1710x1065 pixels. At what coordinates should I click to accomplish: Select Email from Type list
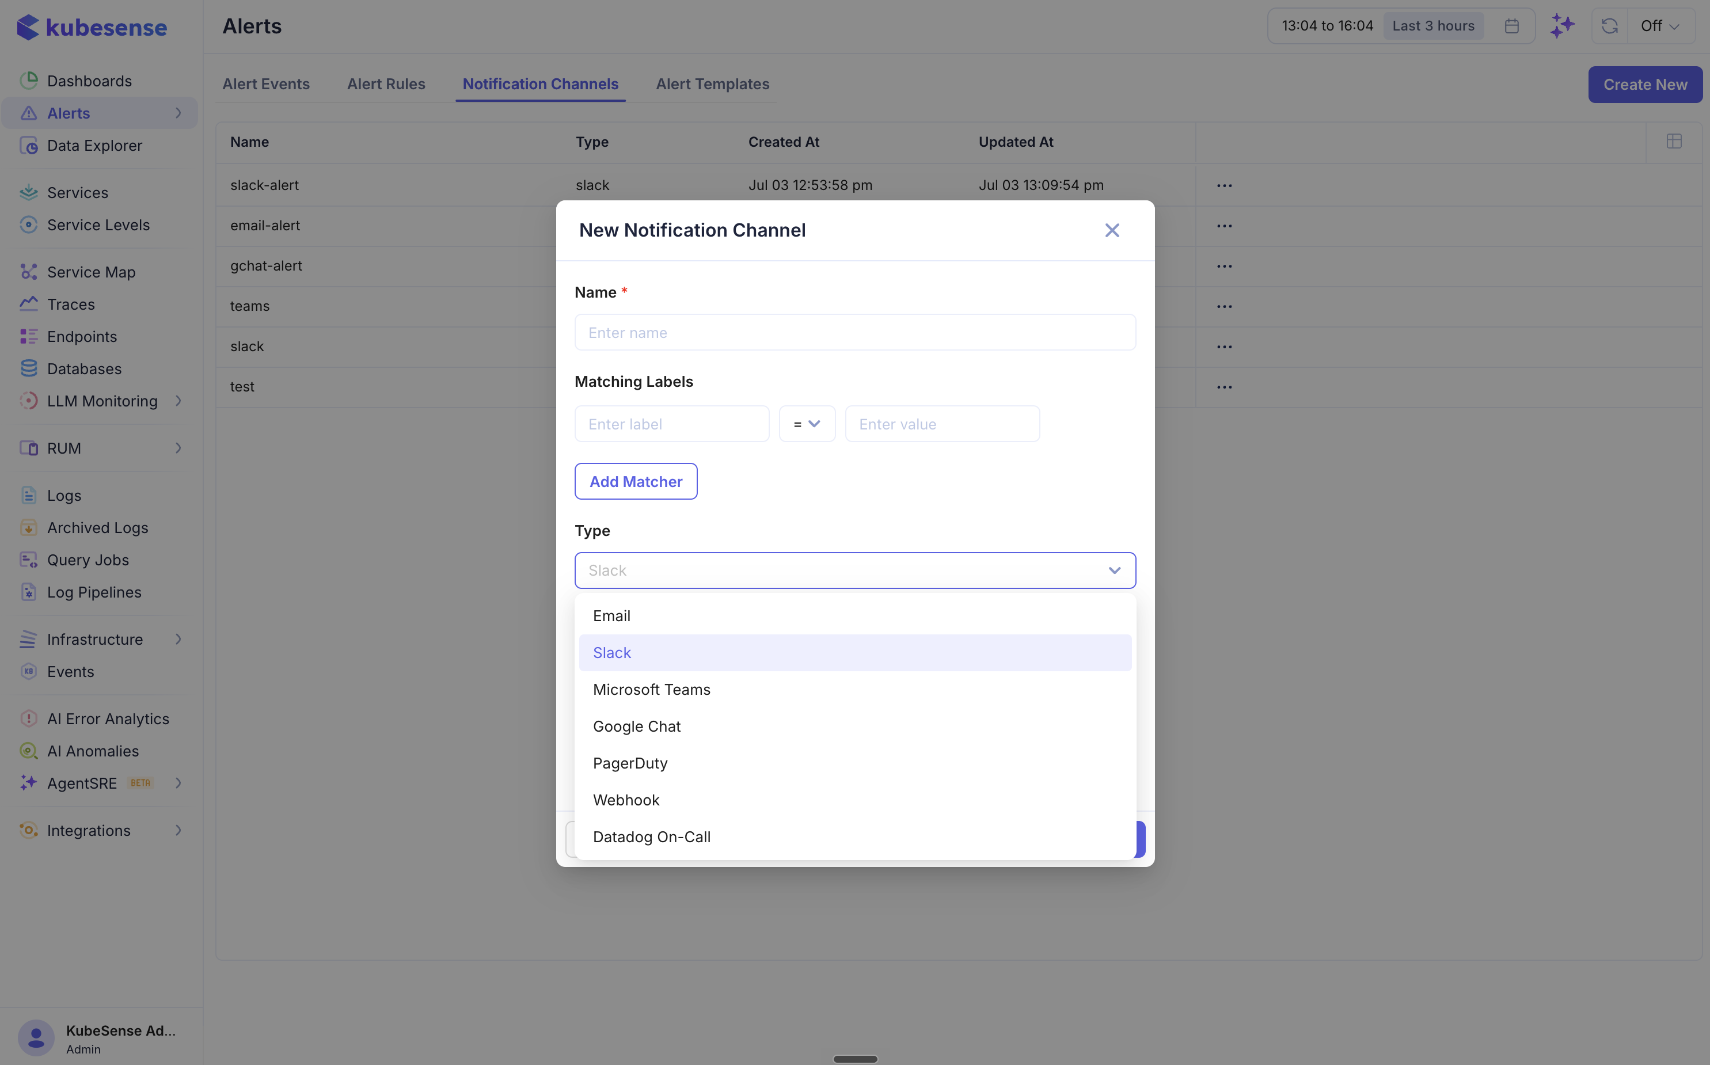[855, 615]
